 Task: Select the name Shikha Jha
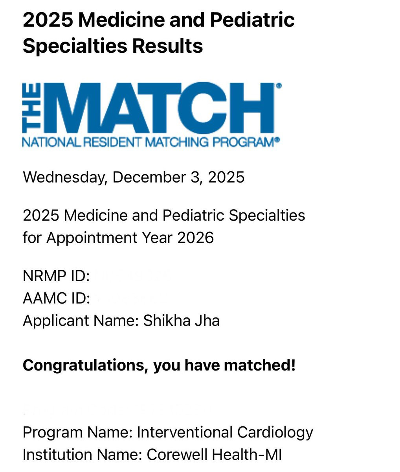pyautogui.click(x=181, y=320)
